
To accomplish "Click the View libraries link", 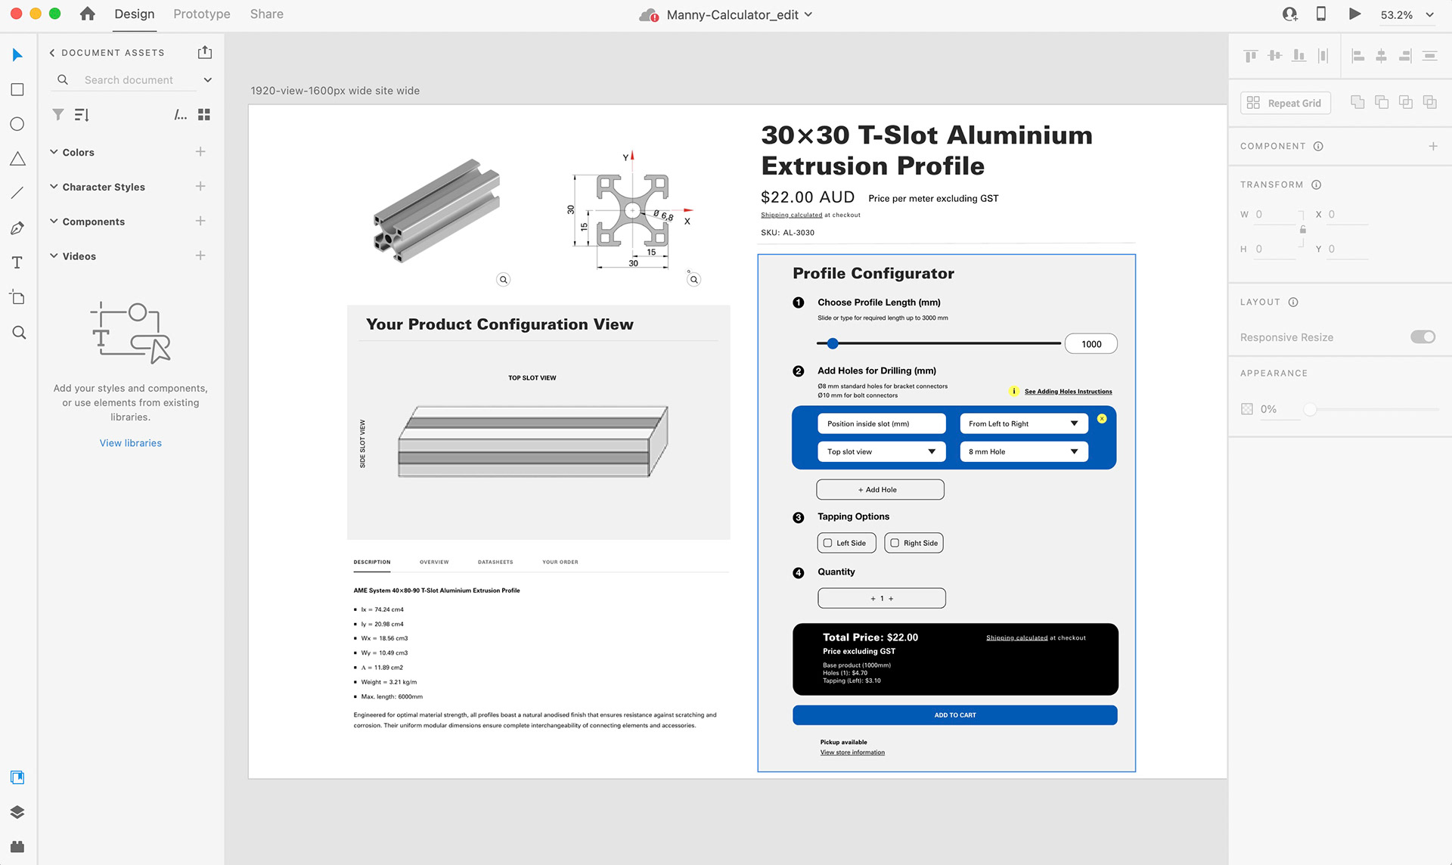I will [x=130, y=443].
